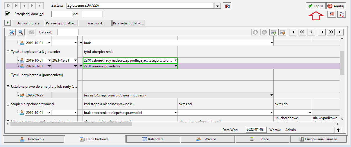Screen dimensions: 351x147
Task: Click the filled left triangle grid navigation button
Action: click(x=293, y=32)
